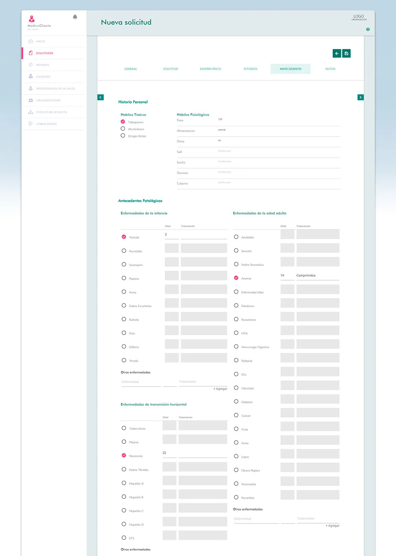
Task: Click the Varicela age field showing 2
Action: point(172,235)
